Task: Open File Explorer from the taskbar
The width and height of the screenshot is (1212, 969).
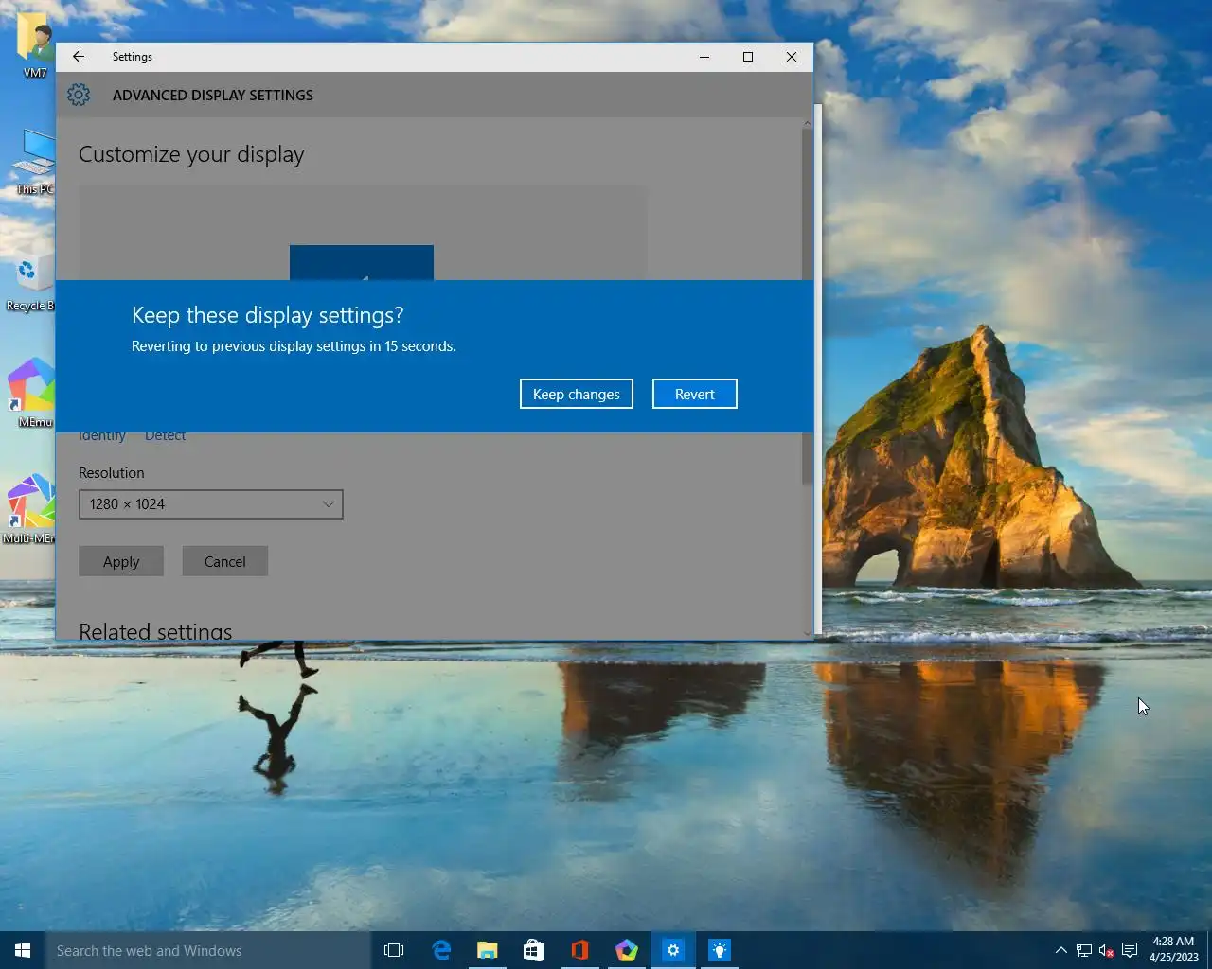Action: [x=487, y=950]
